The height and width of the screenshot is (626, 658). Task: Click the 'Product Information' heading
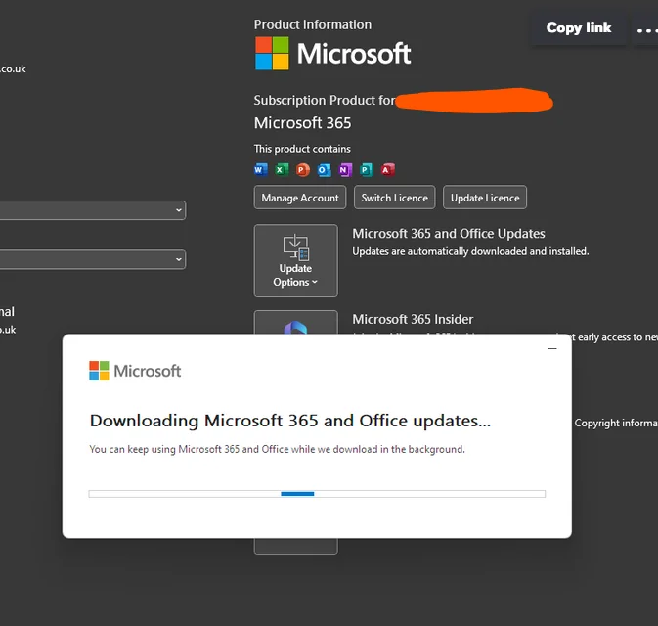[x=313, y=24]
